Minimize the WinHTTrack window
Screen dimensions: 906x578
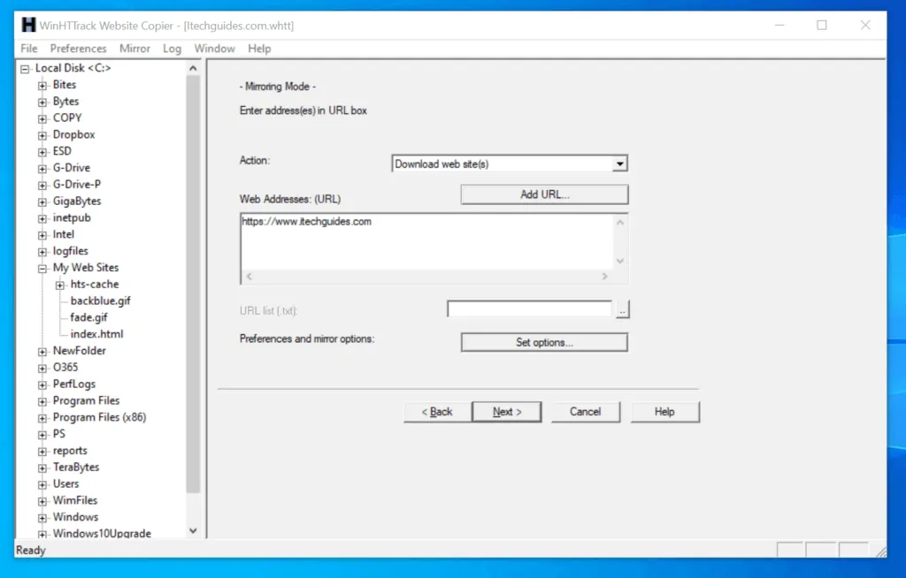[779, 25]
